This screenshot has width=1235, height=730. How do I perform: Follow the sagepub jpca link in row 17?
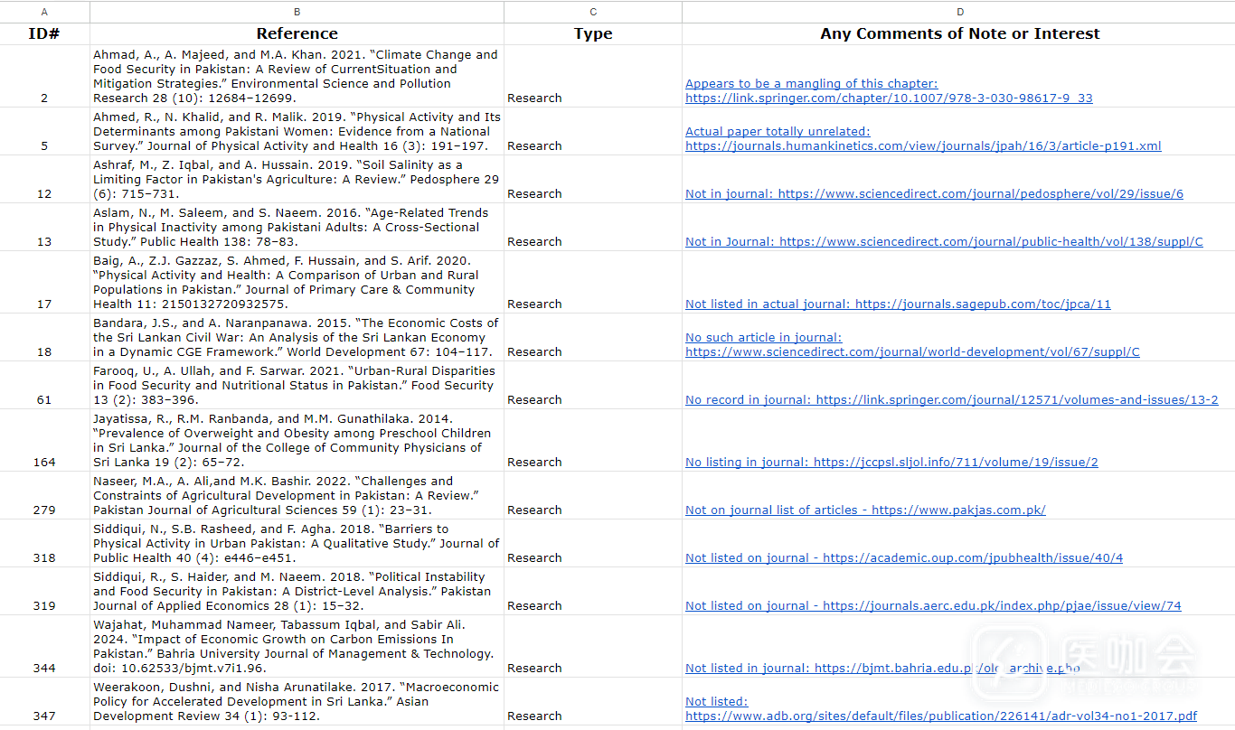pyautogui.click(x=898, y=304)
